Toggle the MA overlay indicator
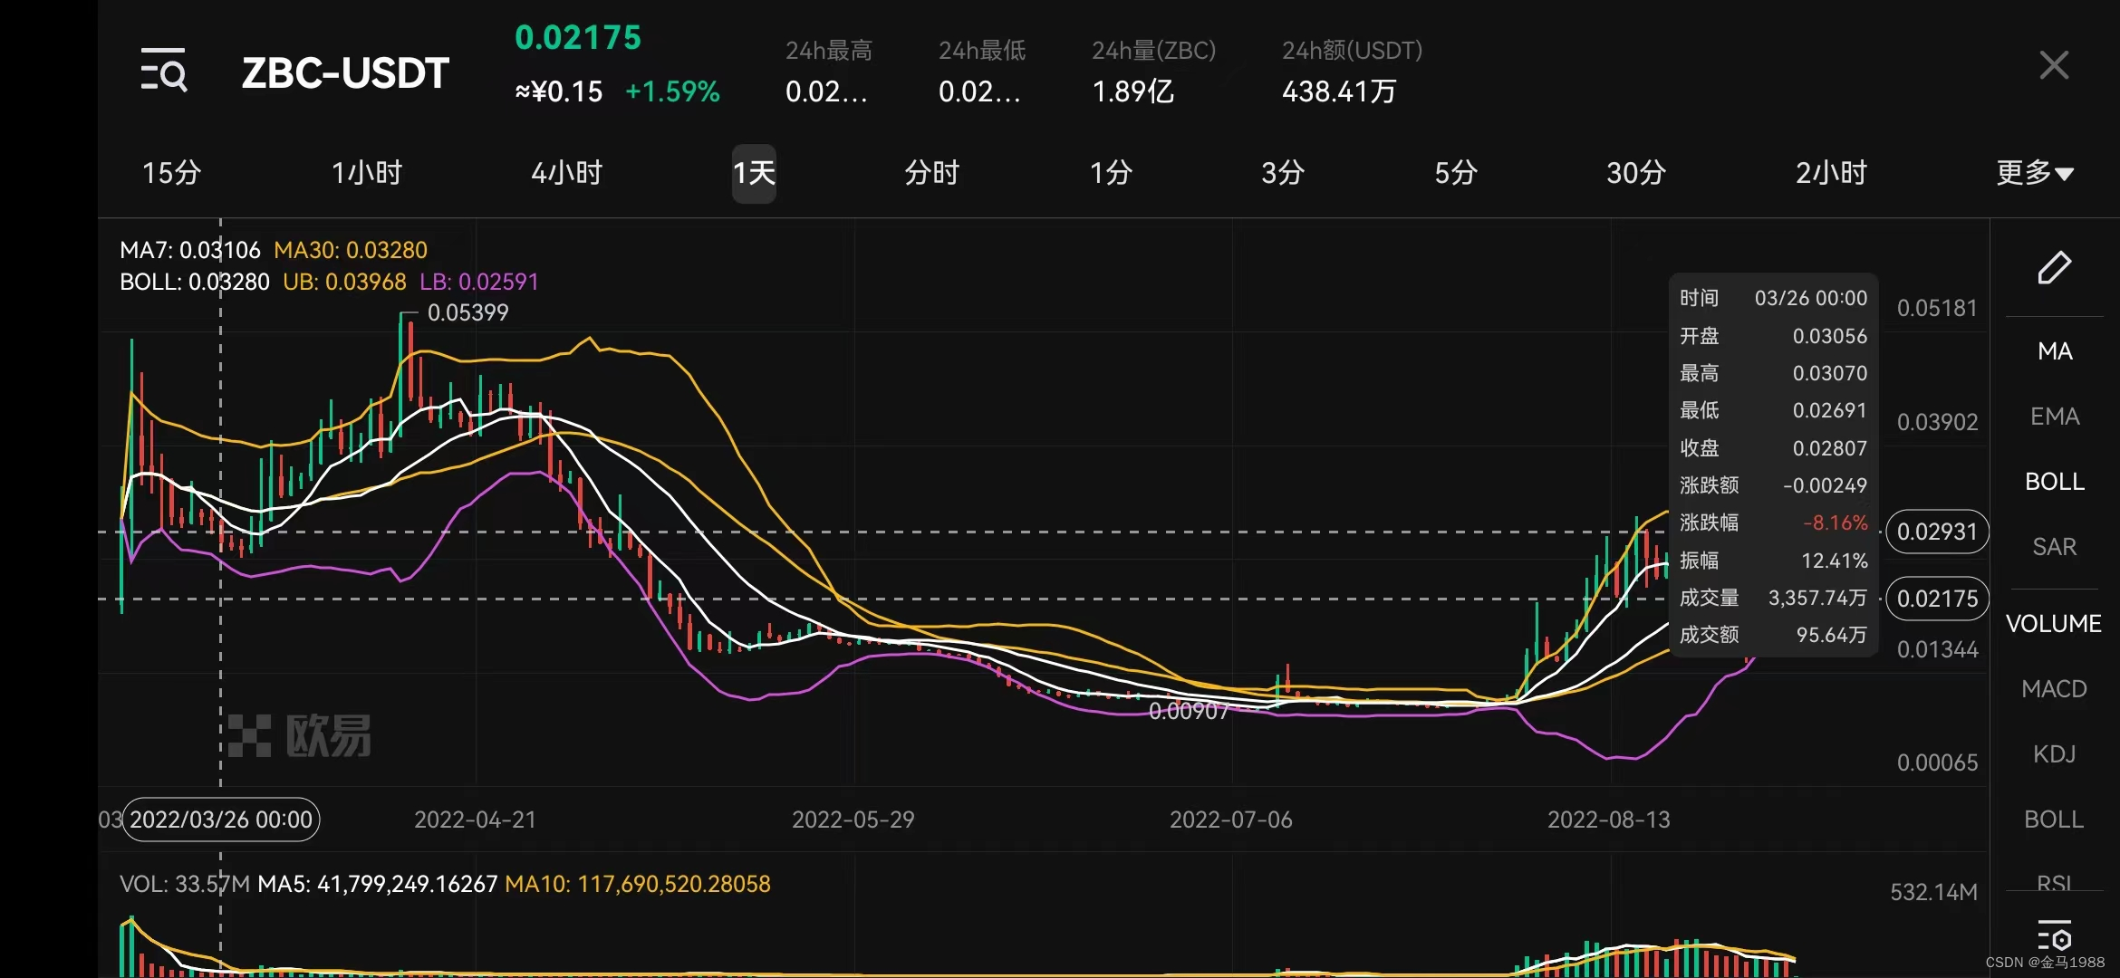 pos(2054,351)
